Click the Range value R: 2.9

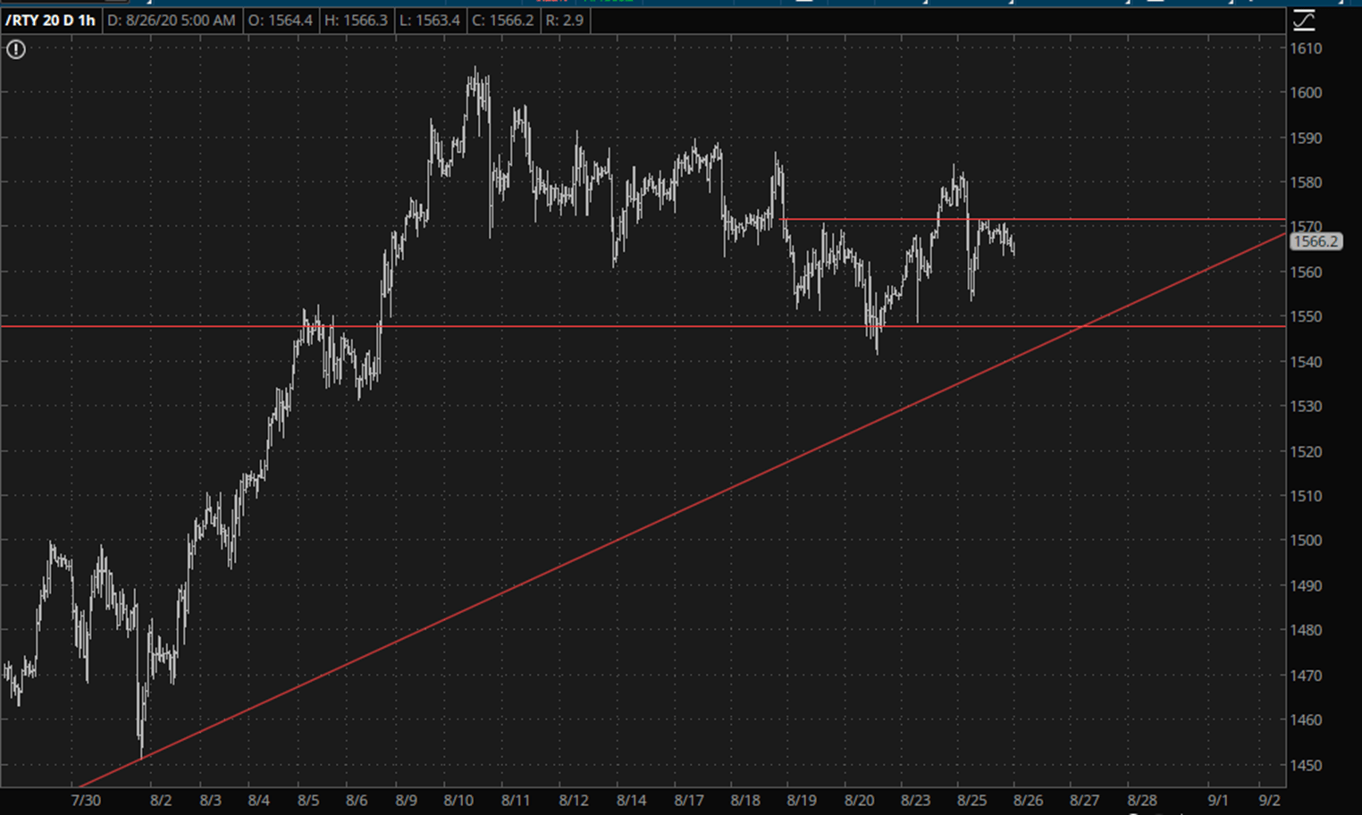click(564, 20)
